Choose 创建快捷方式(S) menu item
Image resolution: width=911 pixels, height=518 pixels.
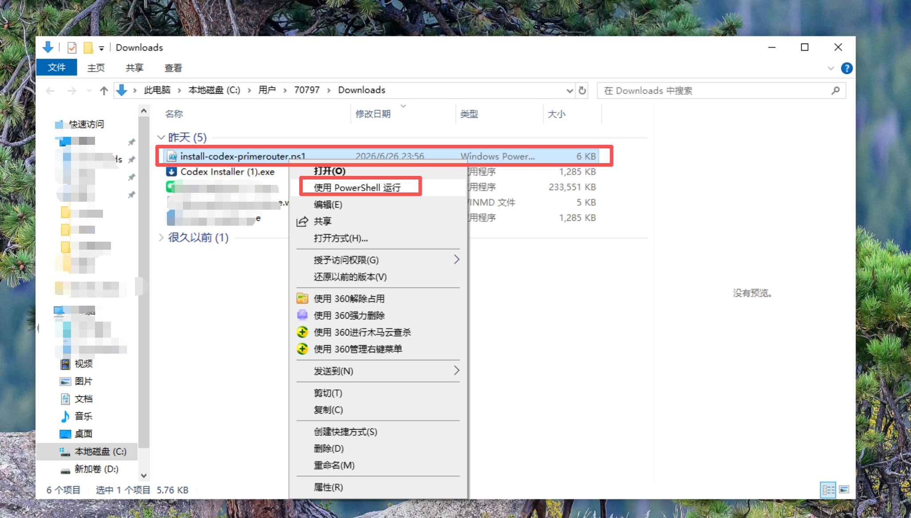pyautogui.click(x=378, y=432)
